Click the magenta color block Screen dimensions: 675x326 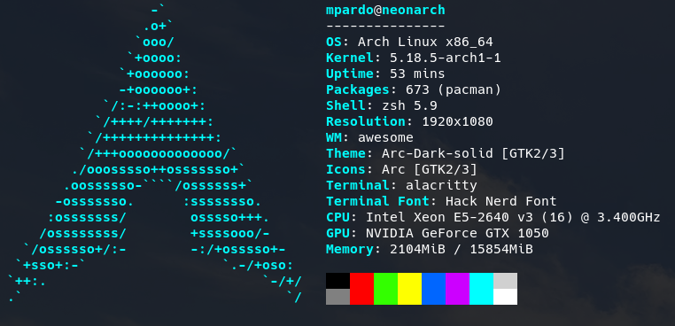pyautogui.click(x=458, y=289)
